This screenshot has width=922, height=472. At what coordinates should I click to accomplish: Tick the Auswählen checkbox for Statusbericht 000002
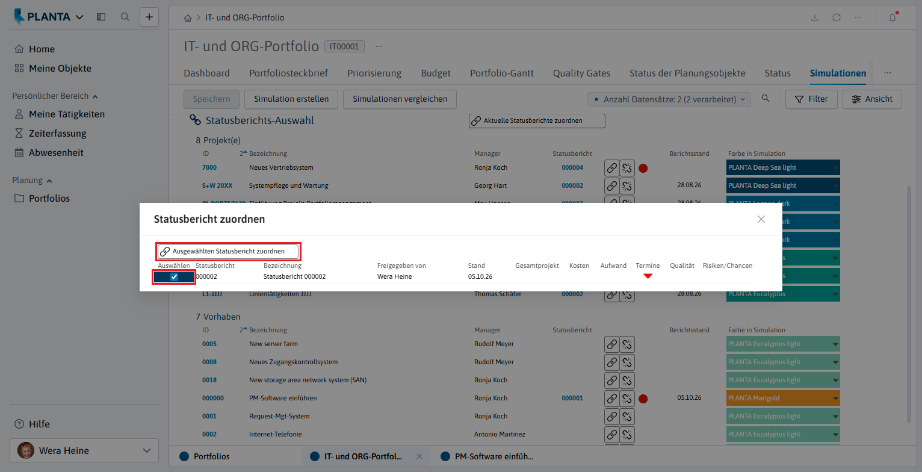point(175,277)
